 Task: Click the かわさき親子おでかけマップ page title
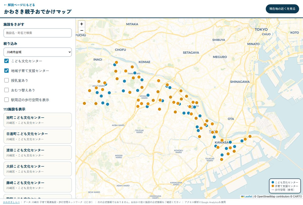tap(38, 12)
